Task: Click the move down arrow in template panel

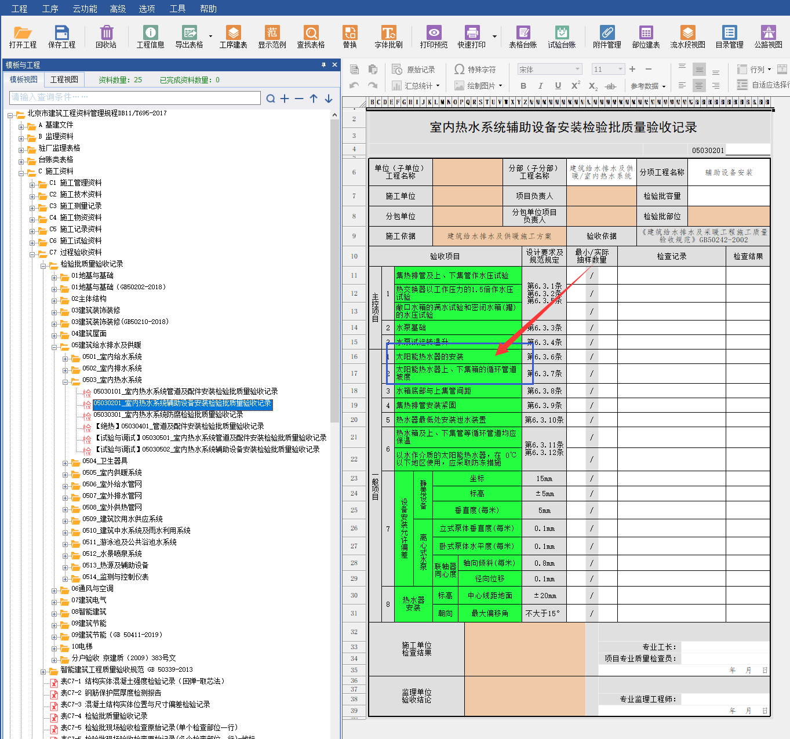Action: click(x=329, y=99)
